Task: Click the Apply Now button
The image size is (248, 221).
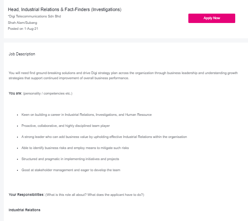Action: point(212,18)
